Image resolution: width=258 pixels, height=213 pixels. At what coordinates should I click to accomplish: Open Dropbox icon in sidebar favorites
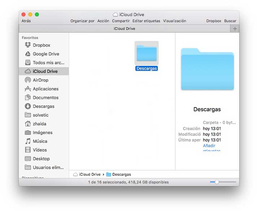[x=28, y=45]
